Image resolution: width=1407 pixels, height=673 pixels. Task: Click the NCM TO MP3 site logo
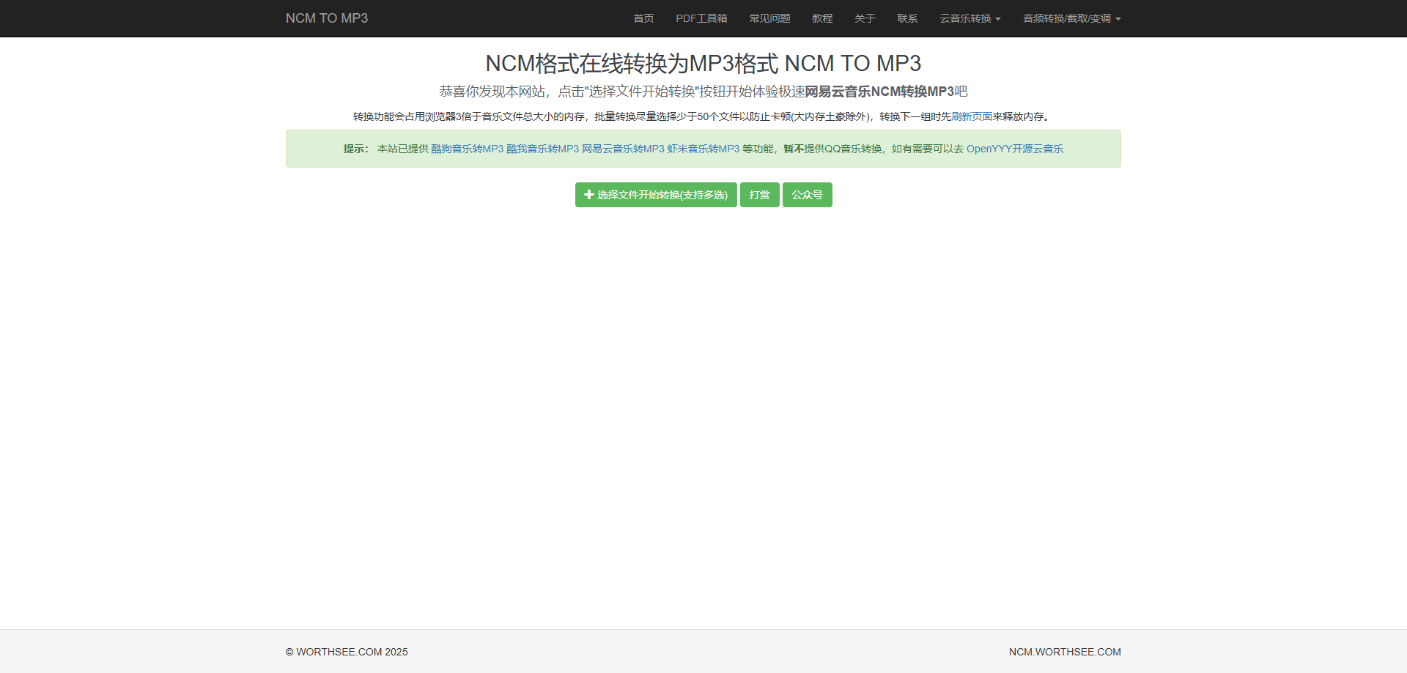coord(326,18)
